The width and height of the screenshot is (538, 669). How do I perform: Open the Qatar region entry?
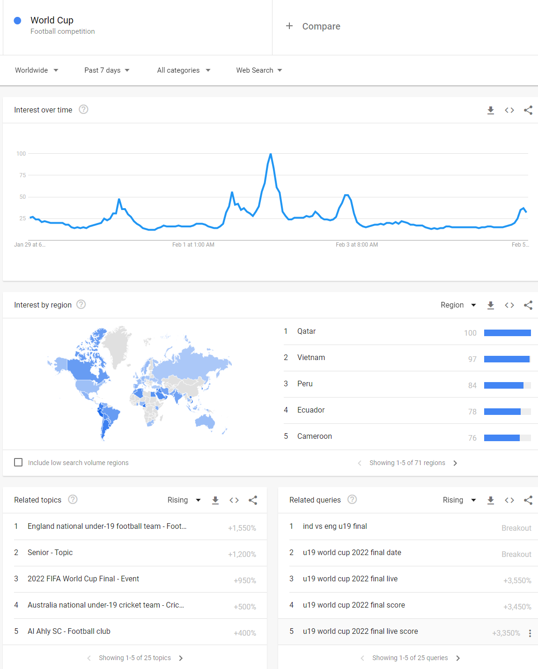[x=306, y=331]
